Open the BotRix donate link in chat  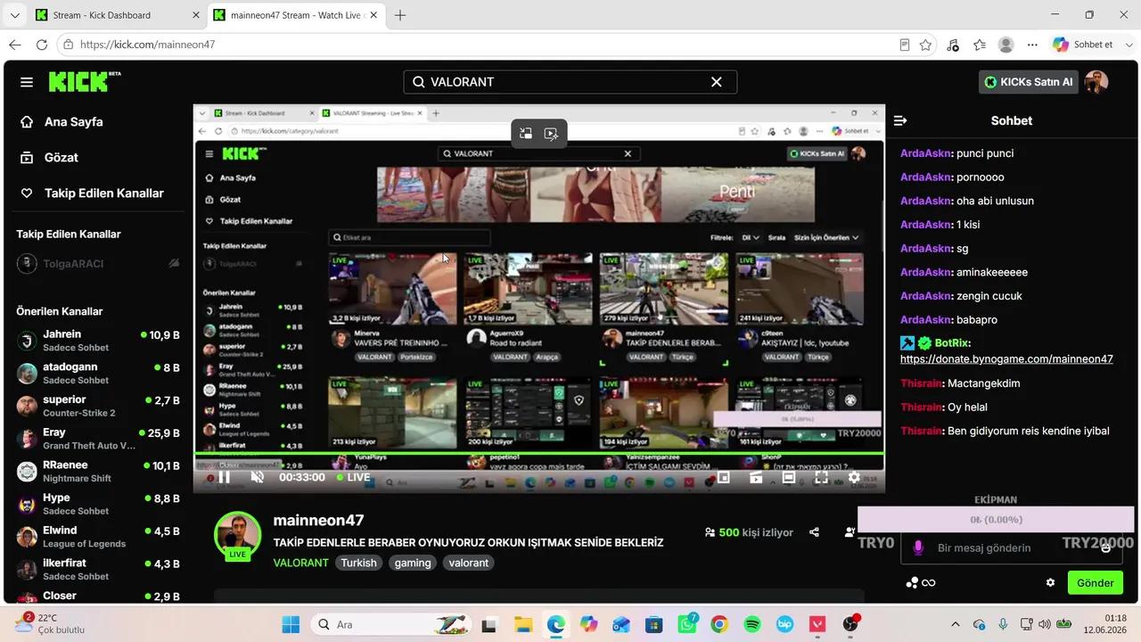click(1006, 359)
